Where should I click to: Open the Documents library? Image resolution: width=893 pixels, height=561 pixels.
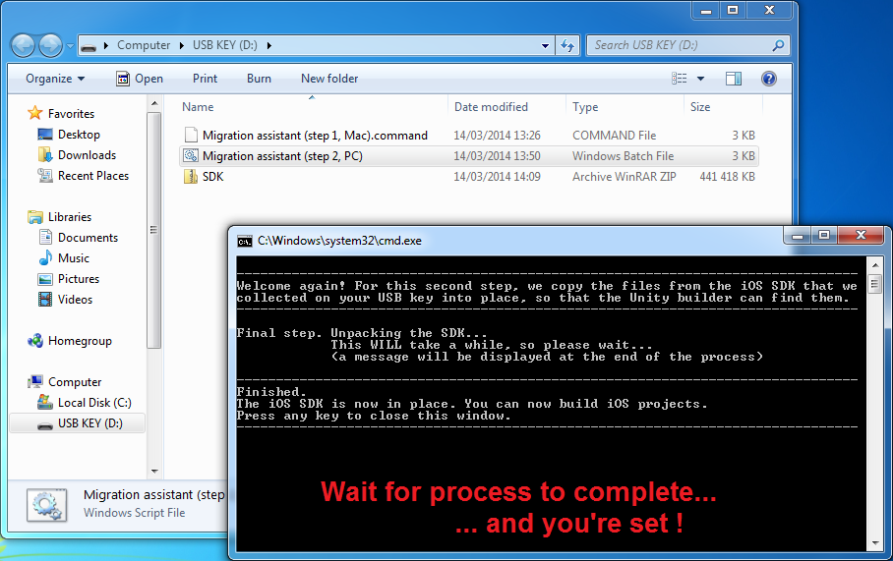click(x=88, y=237)
